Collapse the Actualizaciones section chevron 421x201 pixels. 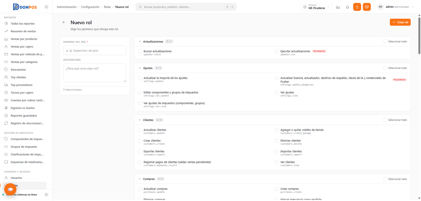pyautogui.click(x=140, y=42)
